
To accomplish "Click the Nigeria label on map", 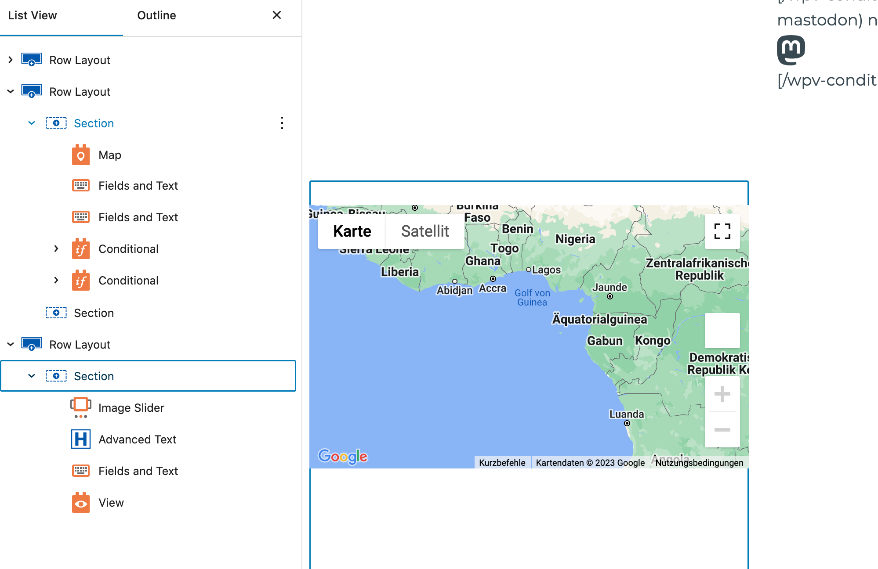I will 575,239.
